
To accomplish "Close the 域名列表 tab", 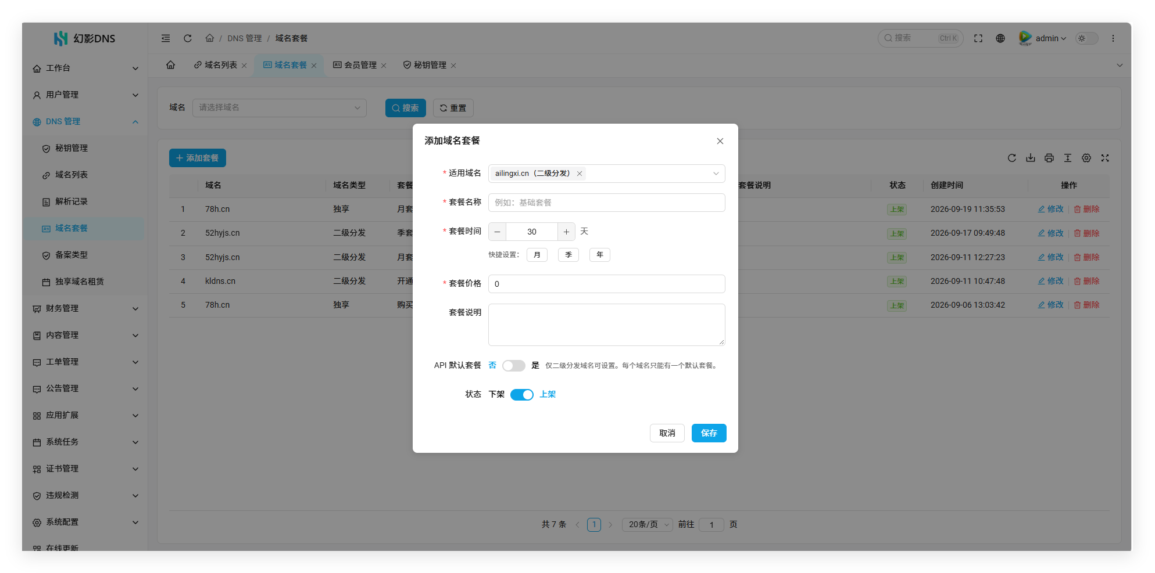I will (x=244, y=66).
